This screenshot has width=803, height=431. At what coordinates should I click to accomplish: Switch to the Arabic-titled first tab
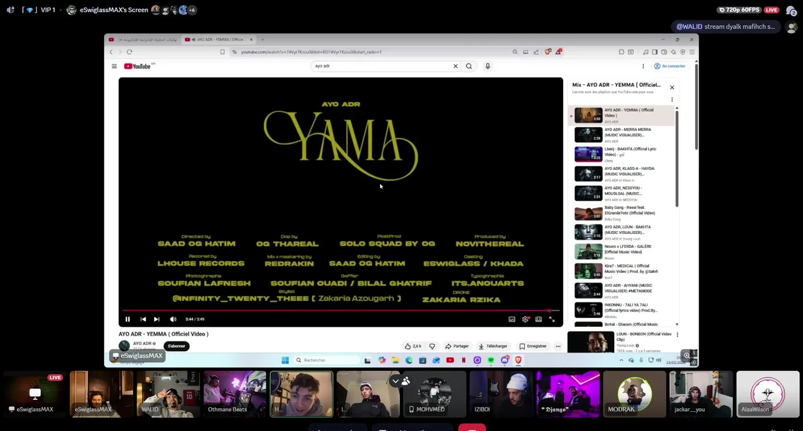pyautogui.click(x=144, y=40)
